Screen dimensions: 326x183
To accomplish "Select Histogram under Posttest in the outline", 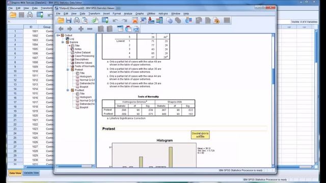I will coord(86,97).
